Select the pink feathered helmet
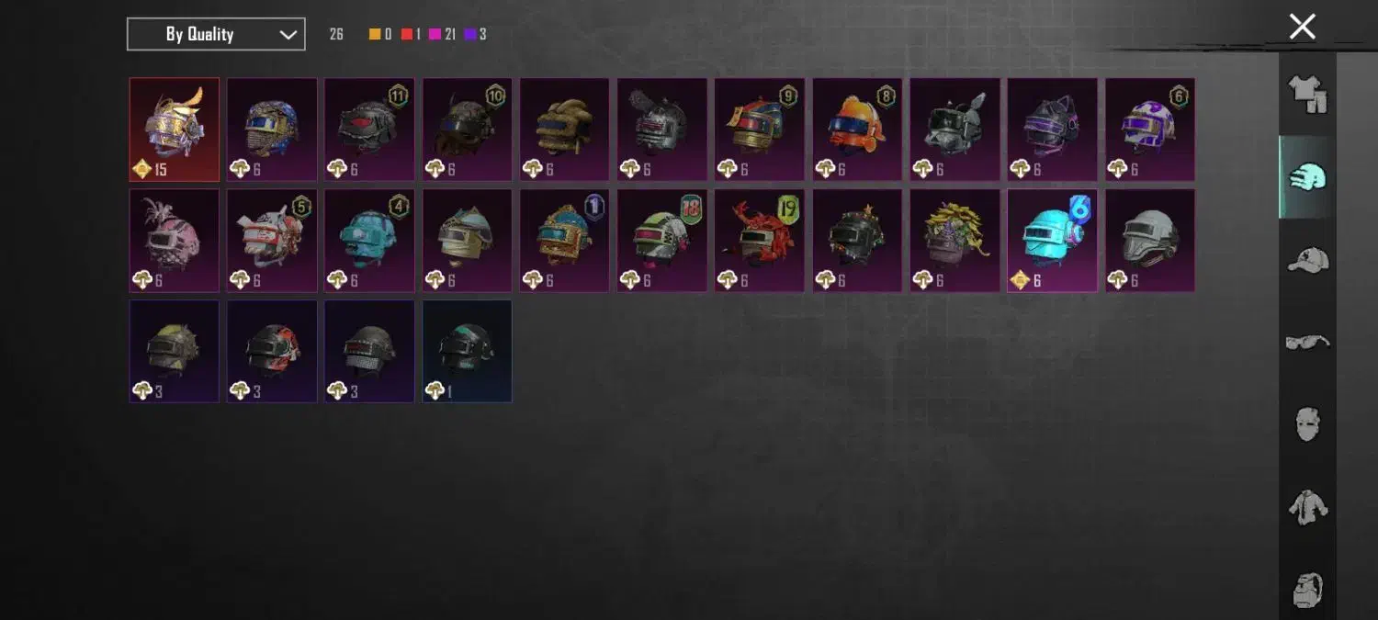1378x620 pixels. [x=175, y=241]
